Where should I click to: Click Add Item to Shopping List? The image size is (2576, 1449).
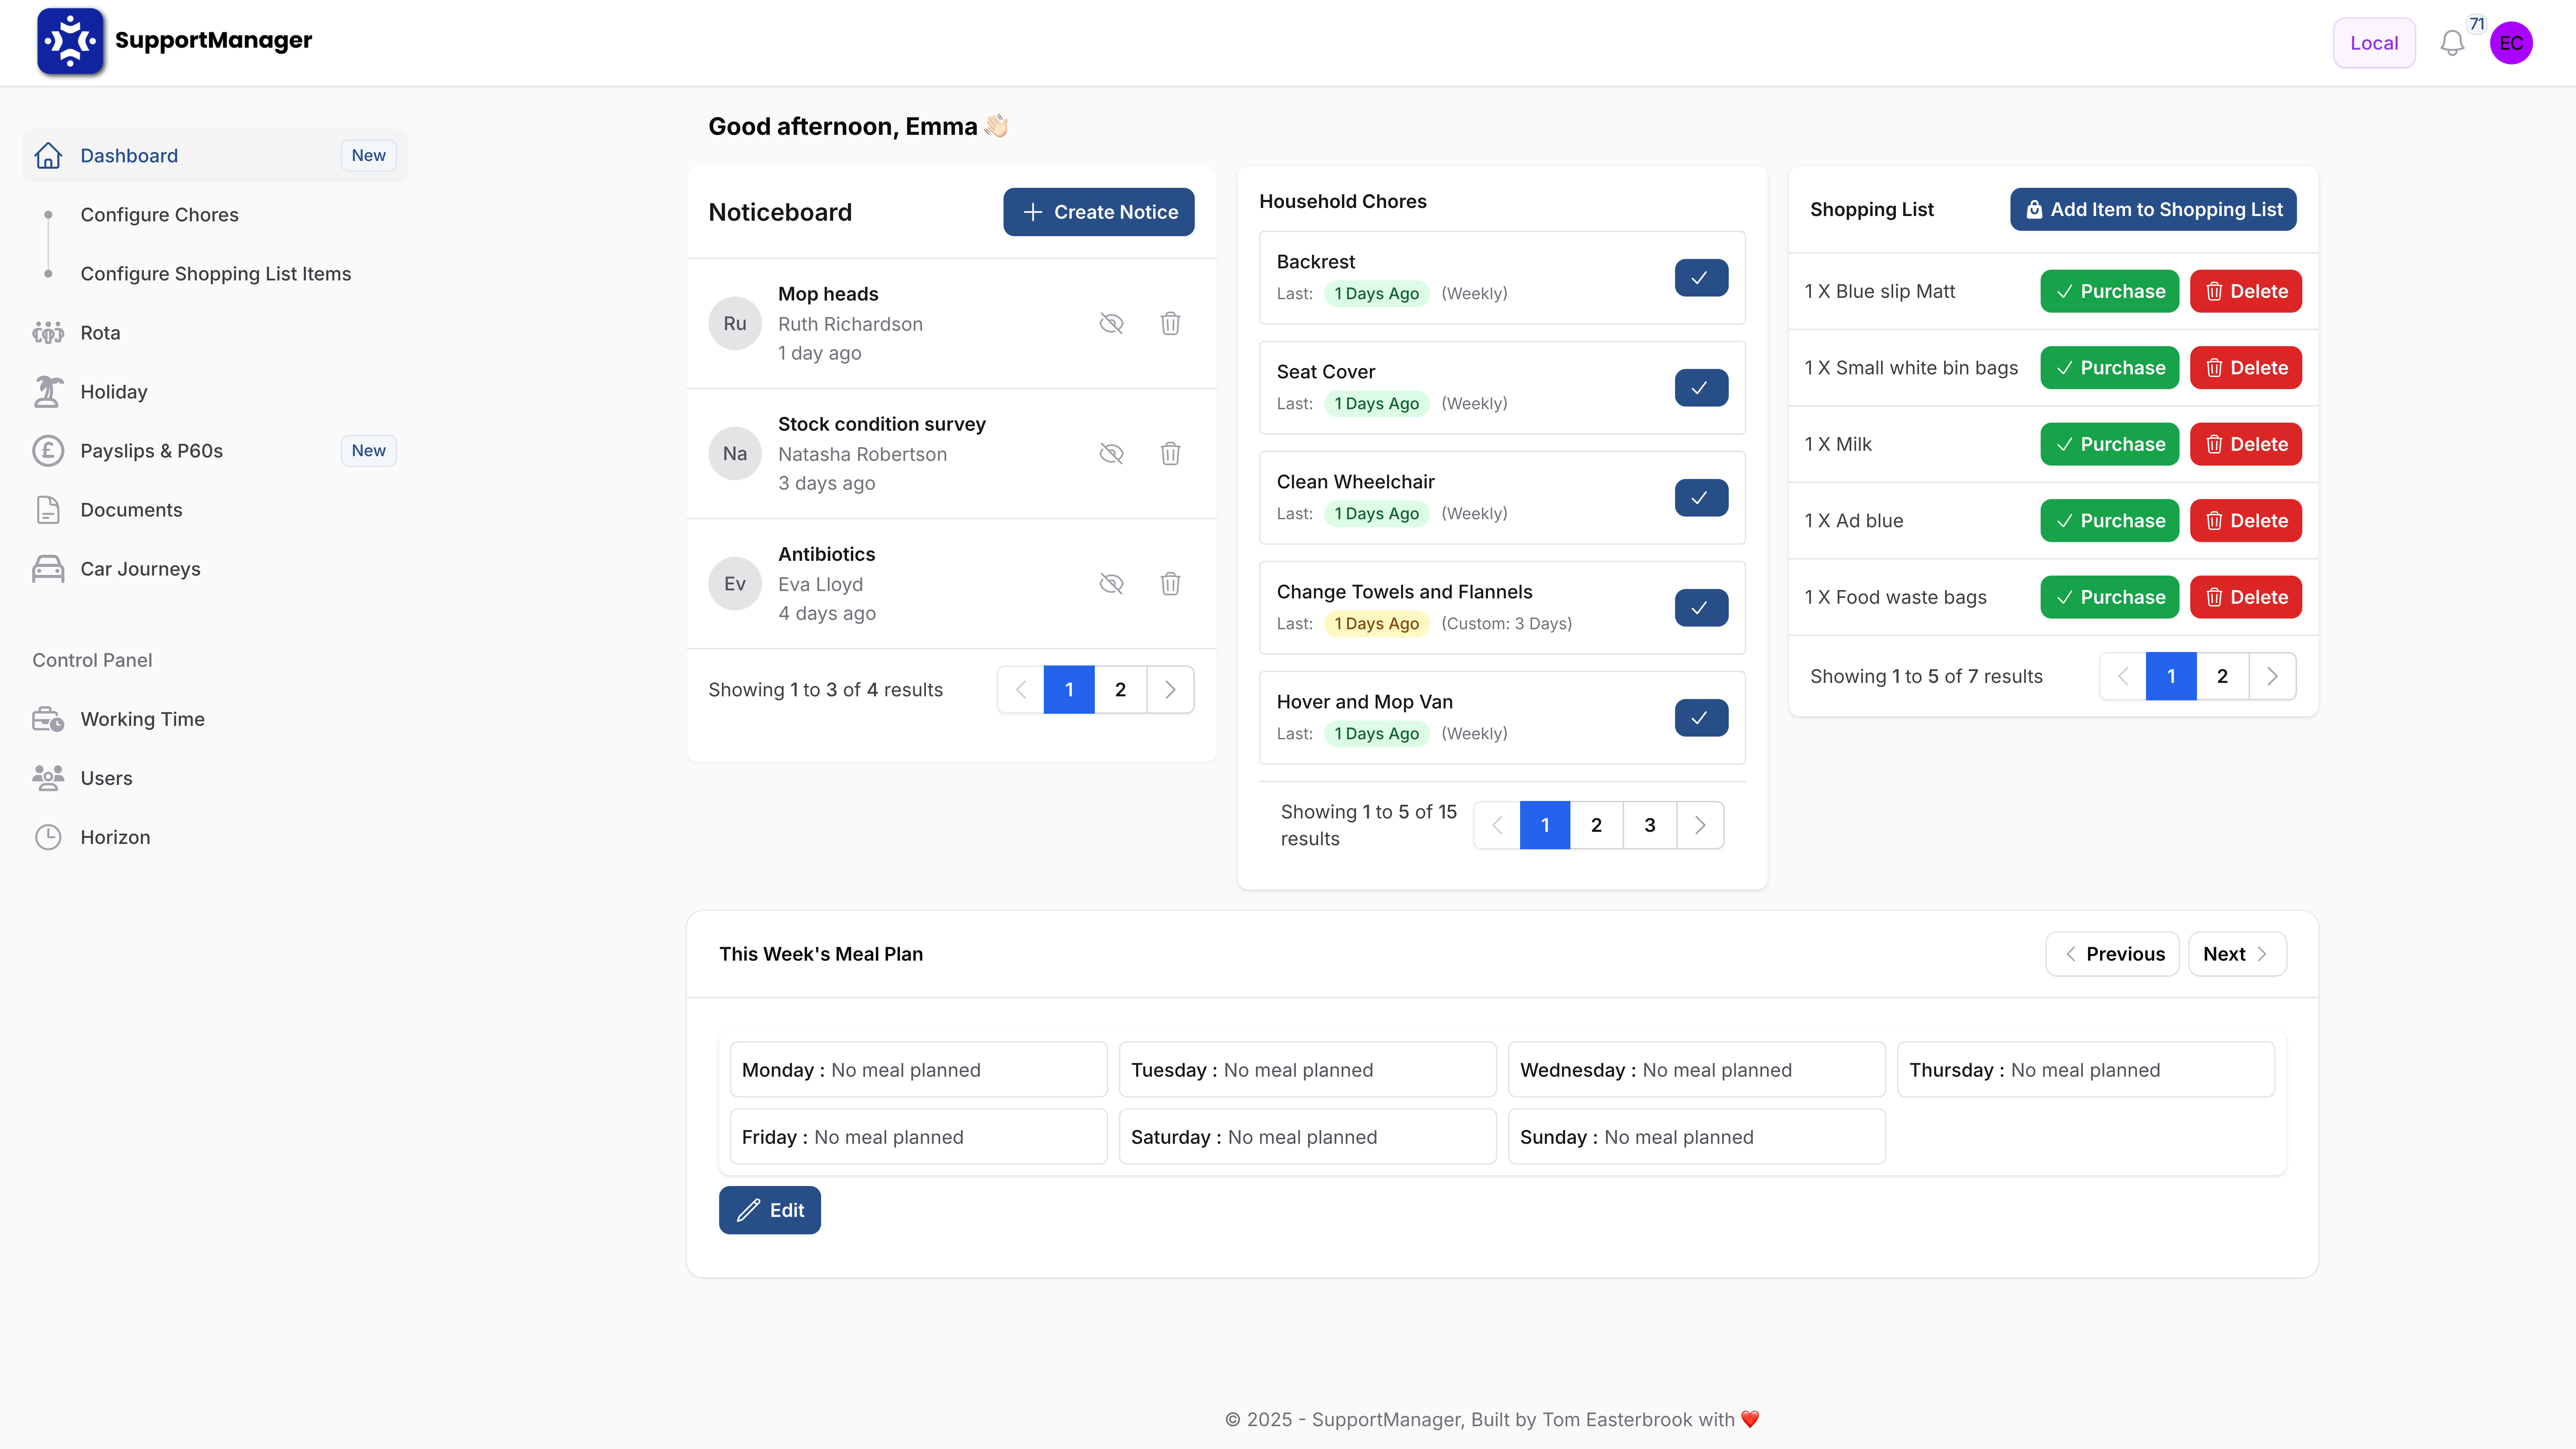coord(2153,209)
